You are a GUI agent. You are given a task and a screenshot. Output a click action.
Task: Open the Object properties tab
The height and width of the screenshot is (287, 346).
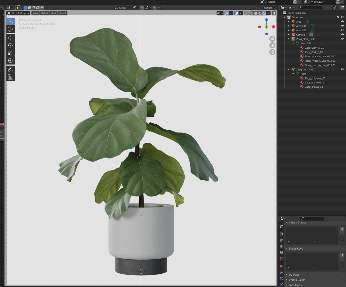click(281, 266)
